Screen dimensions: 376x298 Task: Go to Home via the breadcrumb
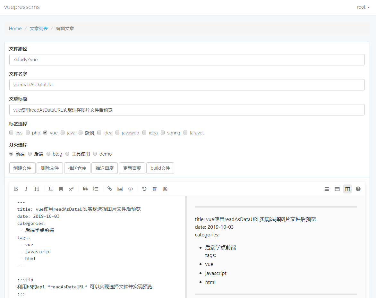(15, 29)
